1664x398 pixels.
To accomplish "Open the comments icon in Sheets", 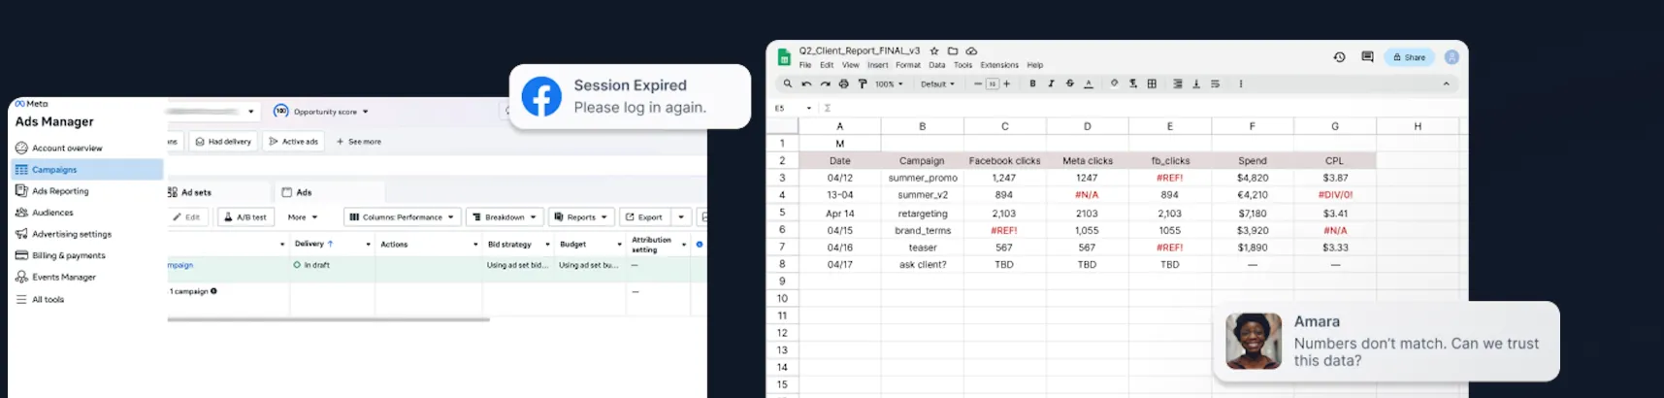I will (x=1367, y=57).
